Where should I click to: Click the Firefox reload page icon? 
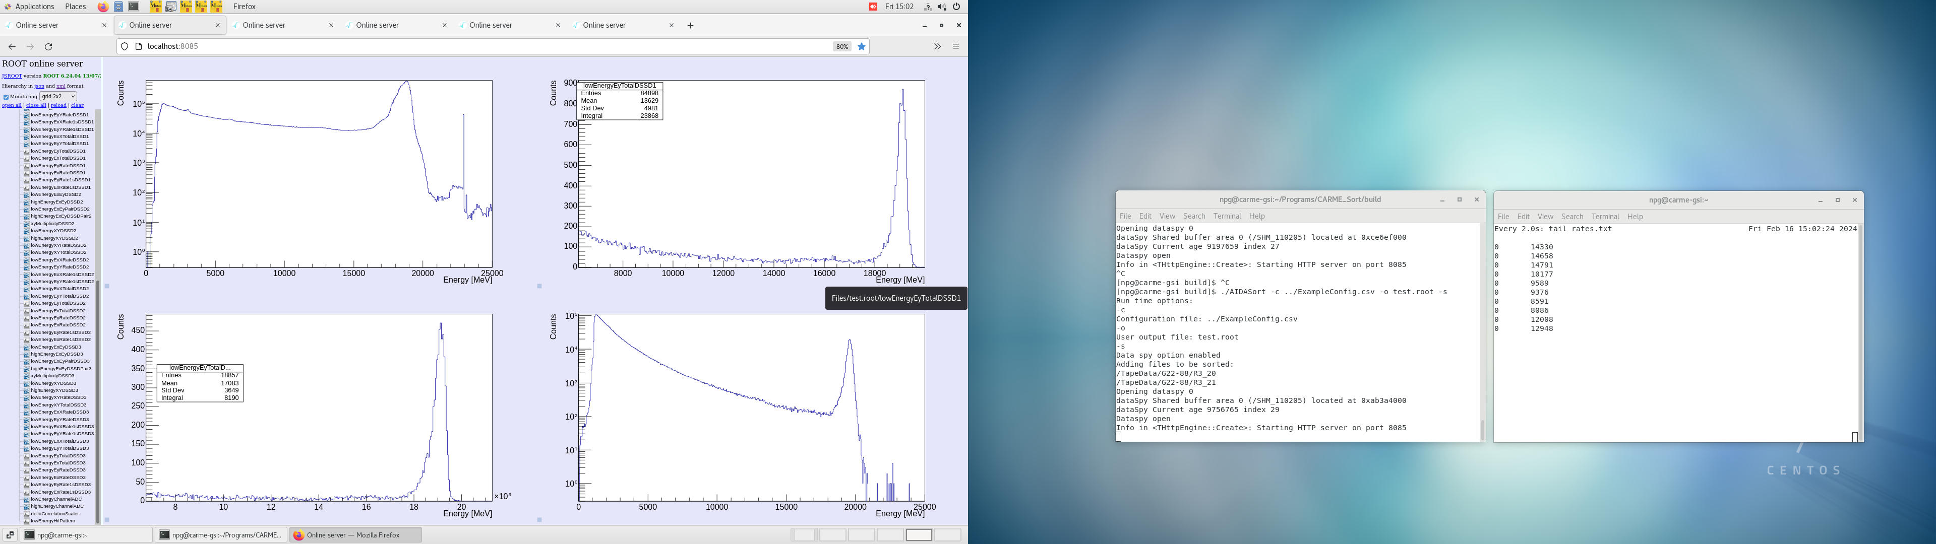click(x=49, y=46)
